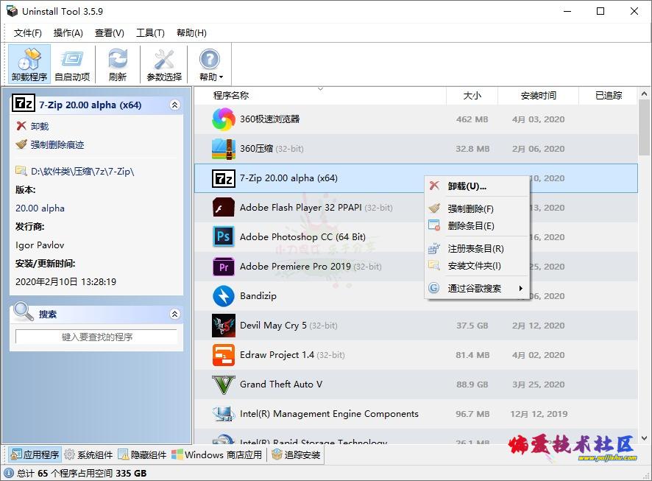Select the Edraw Project 1.4 icon
The width and height of the screenshot is (652, 481).
tap(224, 355)
